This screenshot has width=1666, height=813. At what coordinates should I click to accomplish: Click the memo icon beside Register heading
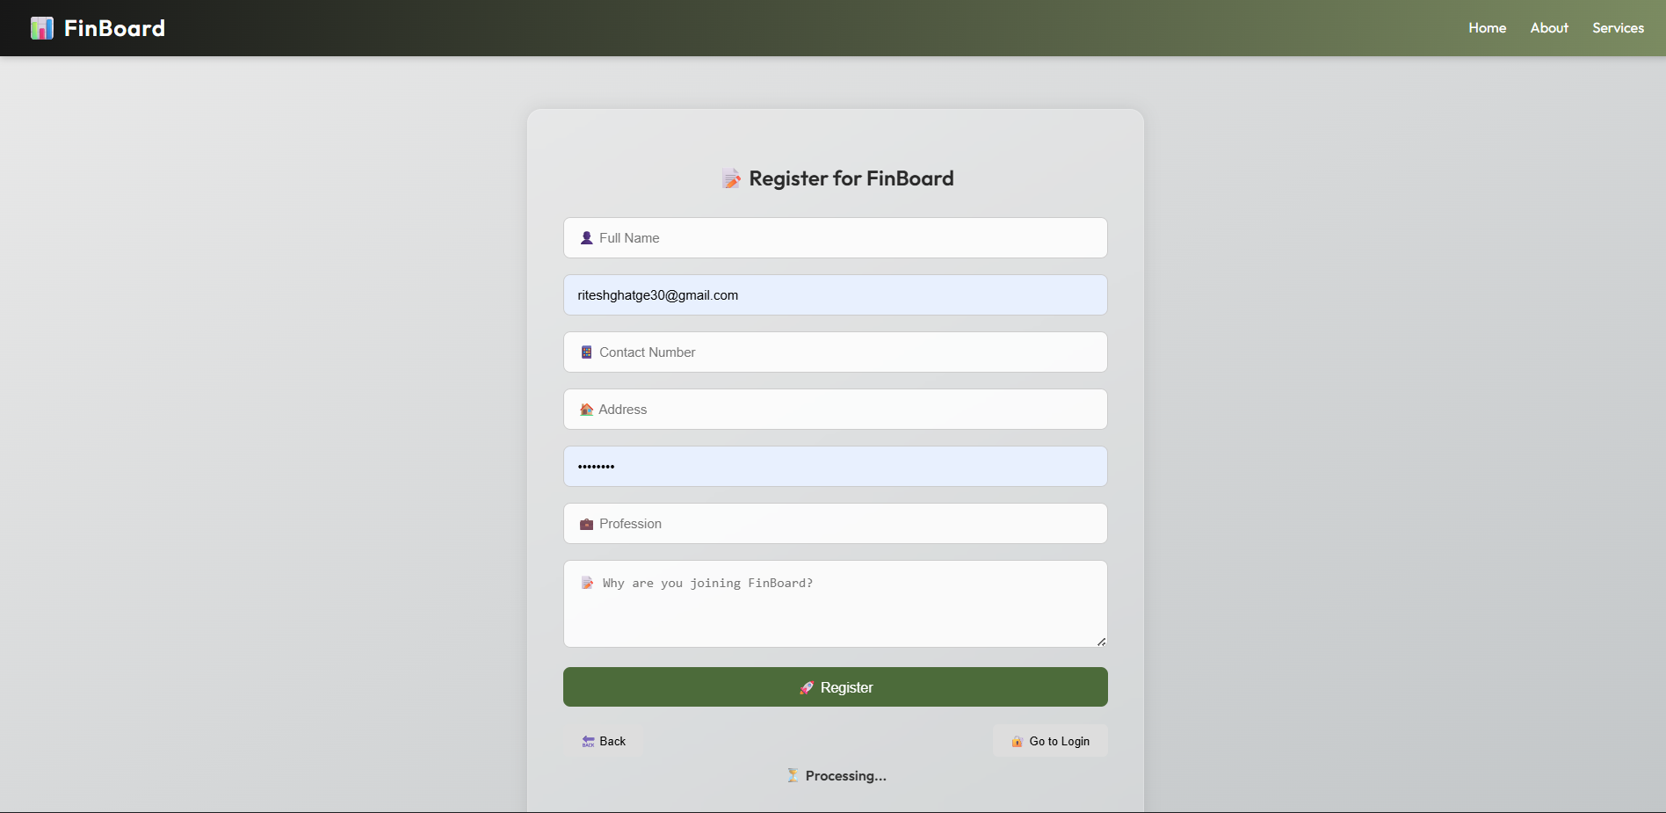731,179
